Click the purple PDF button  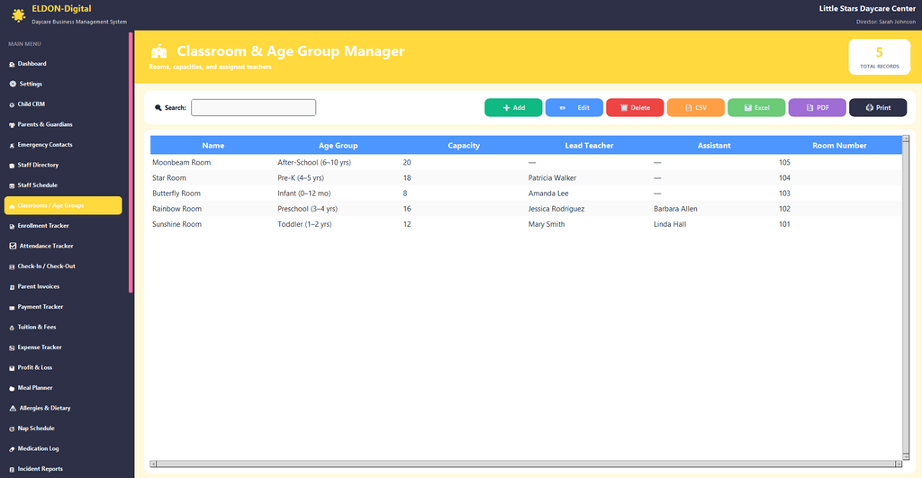817,108
